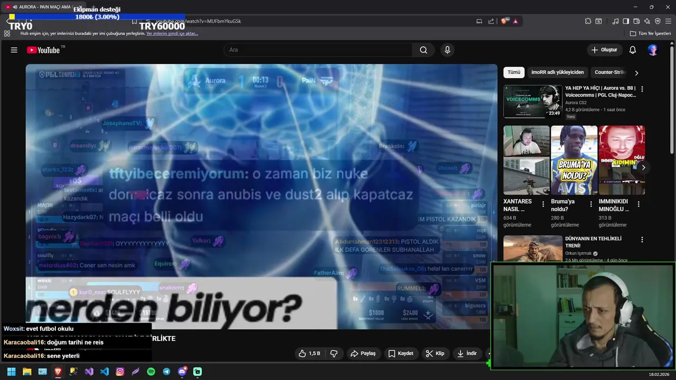Screen dimensions: 676x380
Task: Open YA HEP YA HİÇ video title
Action: click(600, 92)
